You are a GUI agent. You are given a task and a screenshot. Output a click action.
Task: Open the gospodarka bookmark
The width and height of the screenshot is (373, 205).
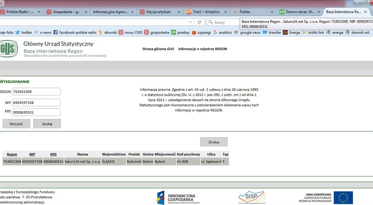[157, 32]
